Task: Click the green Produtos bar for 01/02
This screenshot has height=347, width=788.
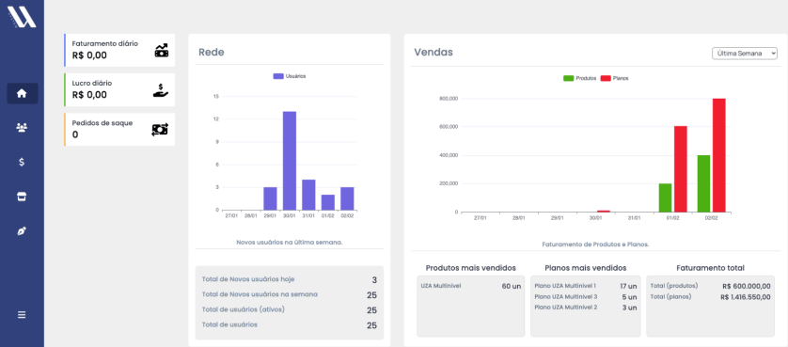Action: (665, 197)
